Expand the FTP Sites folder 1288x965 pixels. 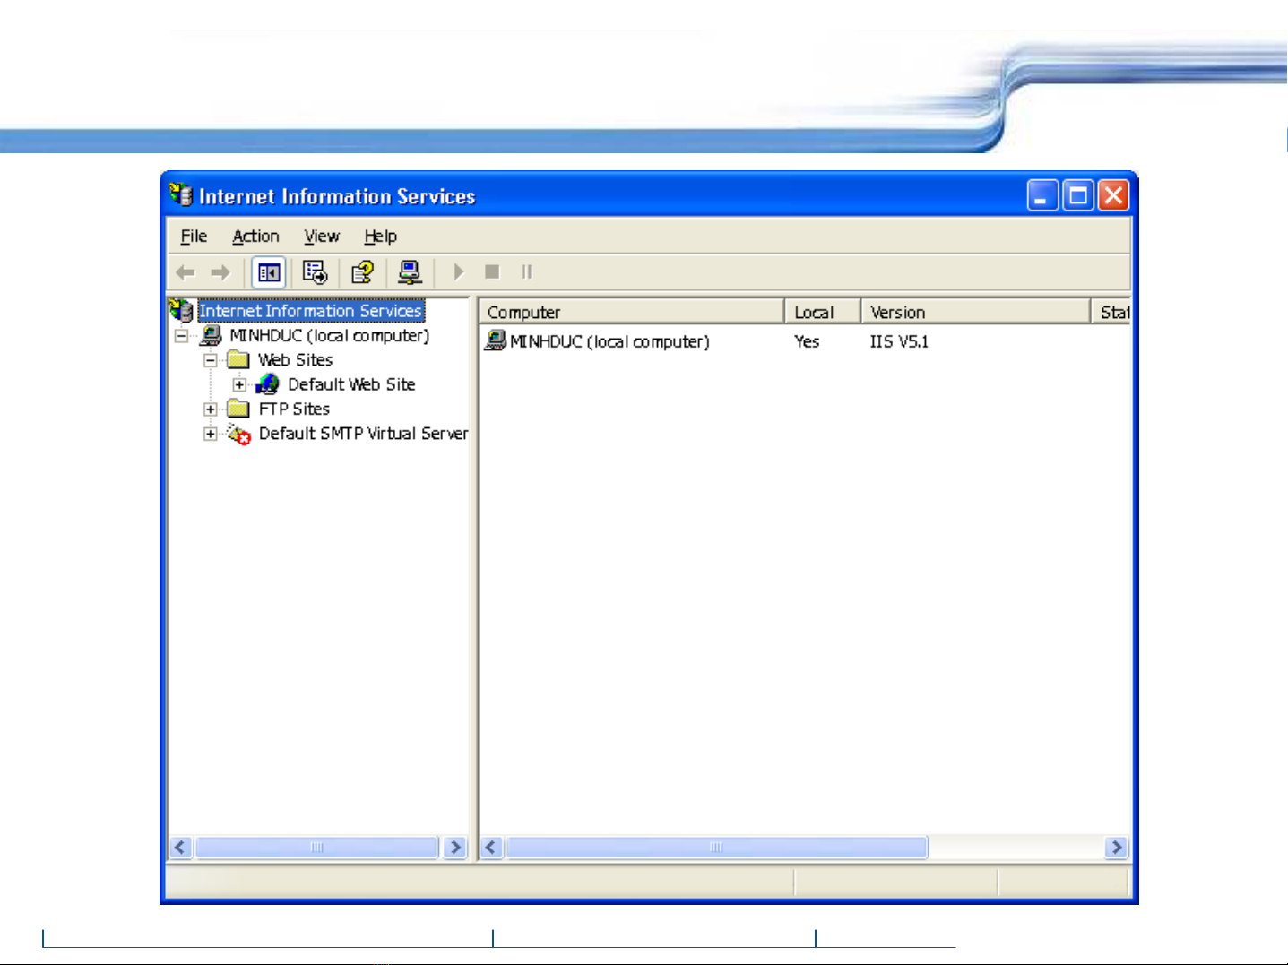click(211, 409)
